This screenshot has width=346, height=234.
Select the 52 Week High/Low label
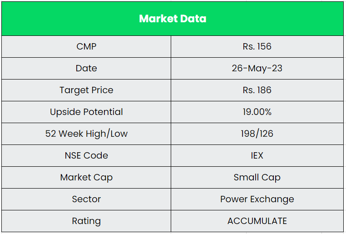pos(86,134)
